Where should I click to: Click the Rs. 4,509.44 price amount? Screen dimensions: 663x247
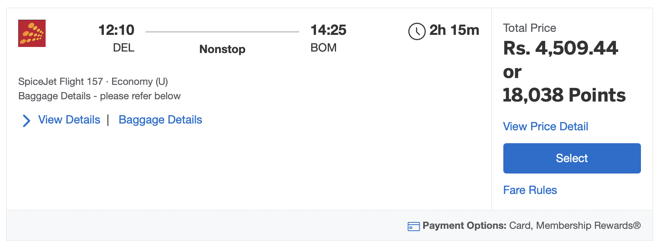click(560, 48)
